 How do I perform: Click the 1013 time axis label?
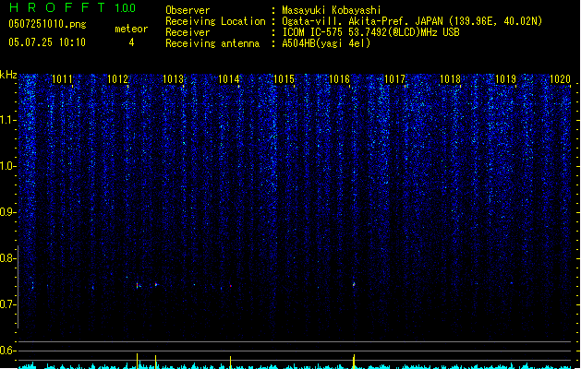pos(173,79)
